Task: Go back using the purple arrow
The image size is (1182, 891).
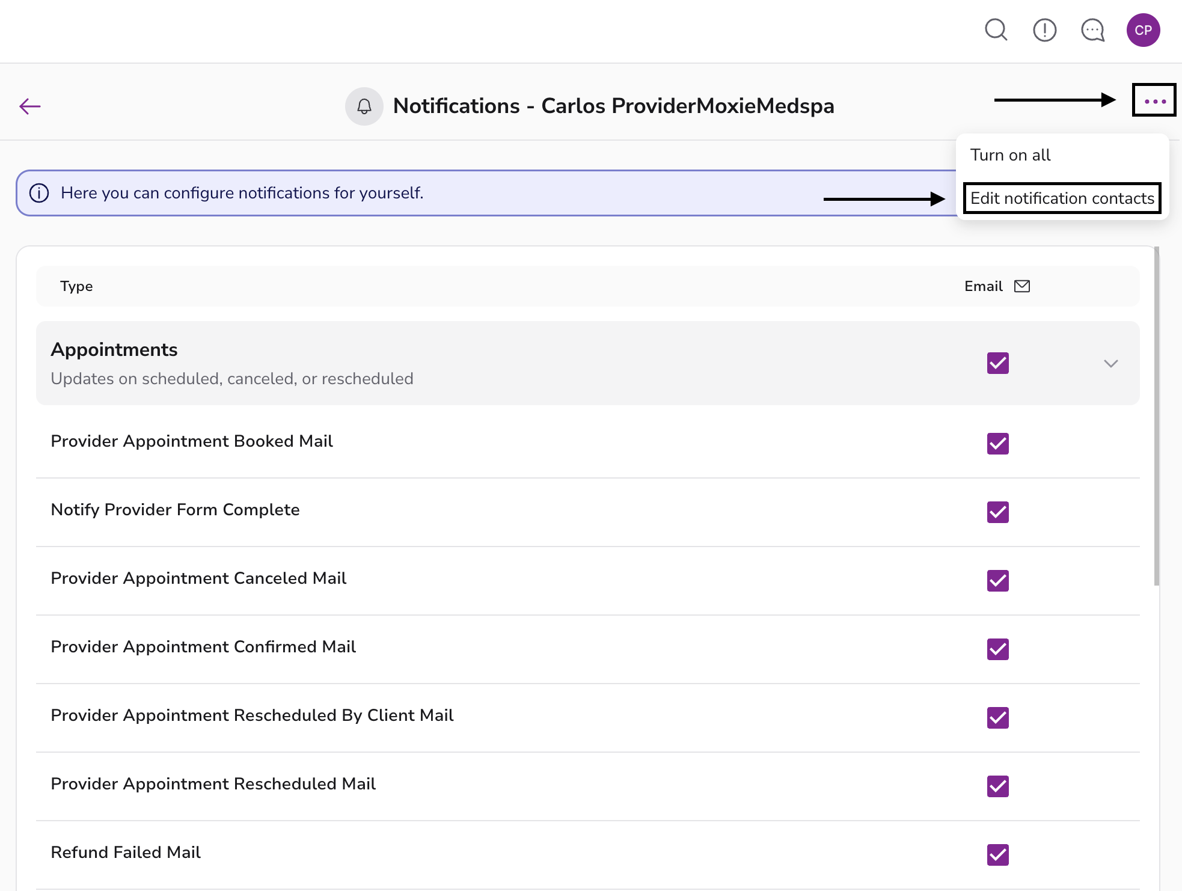Action: (29, 106)
